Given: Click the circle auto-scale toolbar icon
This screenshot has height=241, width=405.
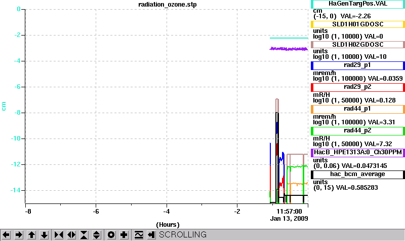Looking at the screenshot, I should click(111, 235).
